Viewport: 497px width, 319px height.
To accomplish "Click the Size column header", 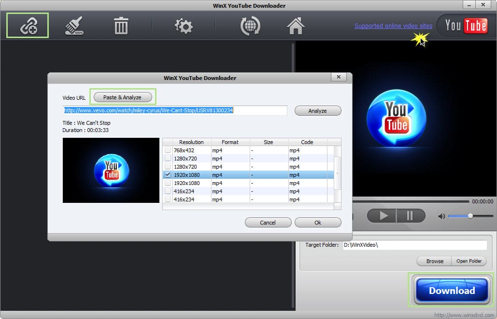I will point(269,142).
